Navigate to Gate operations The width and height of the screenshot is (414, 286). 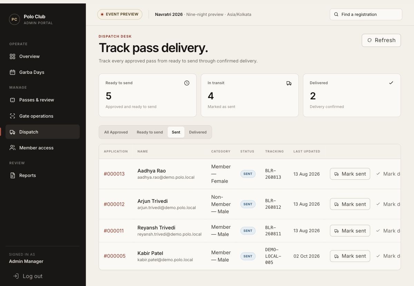pos(42,116)
